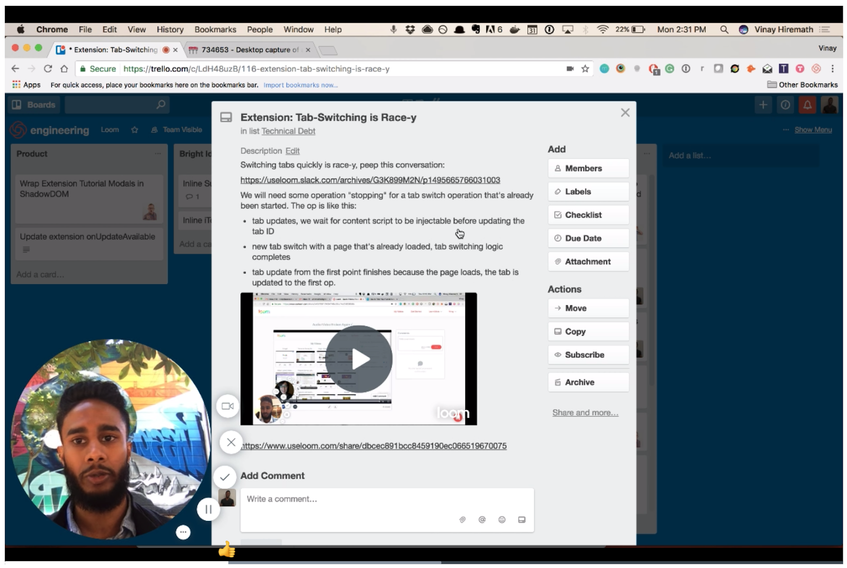
Task: Pause the Loom recording
Action: (x=209, y=510)
